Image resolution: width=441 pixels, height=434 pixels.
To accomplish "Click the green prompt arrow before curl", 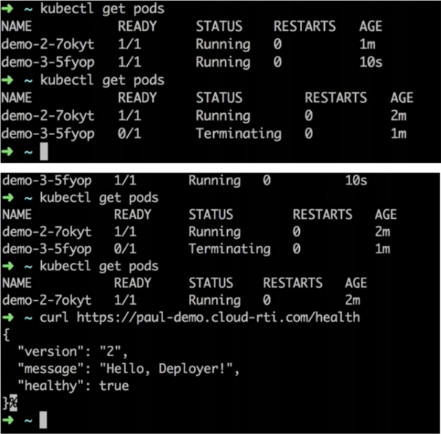I will tap(7, 317).
